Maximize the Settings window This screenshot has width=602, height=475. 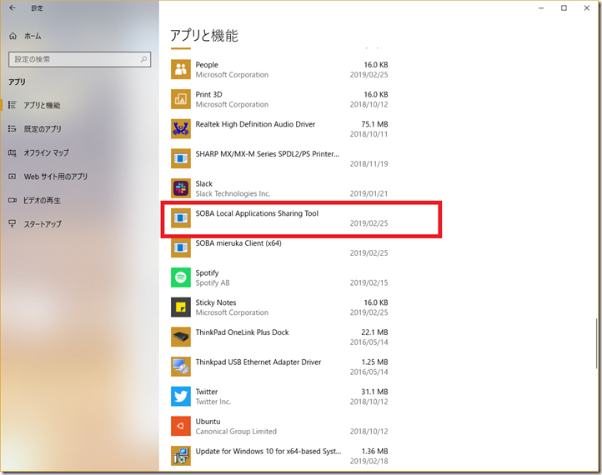pyautogui.click(x=564, y=7)
